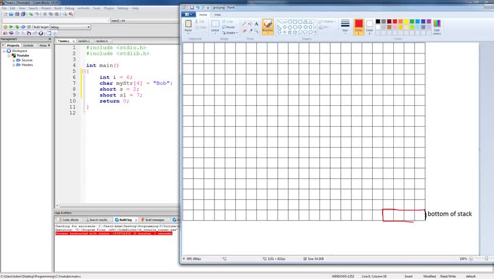
Task: Switch to the Symbols management tab
Action: coord(28,45)
